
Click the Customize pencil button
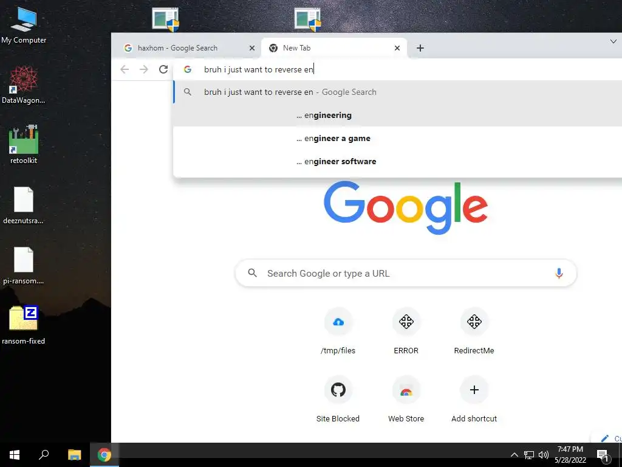607,438
